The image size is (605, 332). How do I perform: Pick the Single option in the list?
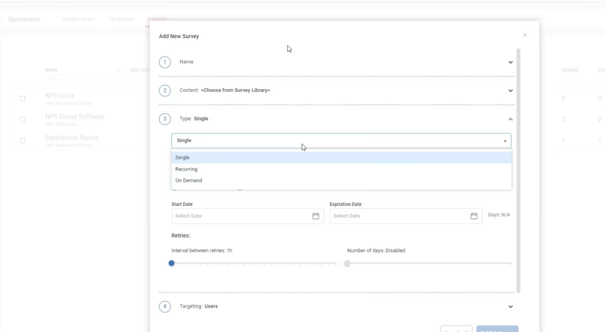[183, 157]
